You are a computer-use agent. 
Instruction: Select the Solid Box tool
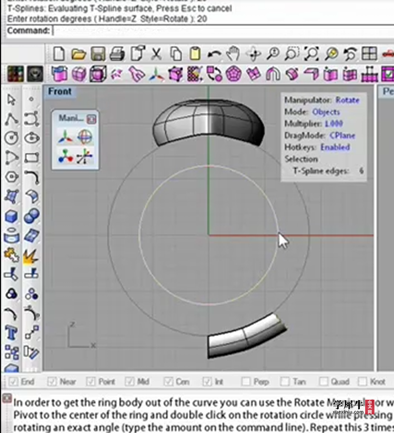pos(11,216)
